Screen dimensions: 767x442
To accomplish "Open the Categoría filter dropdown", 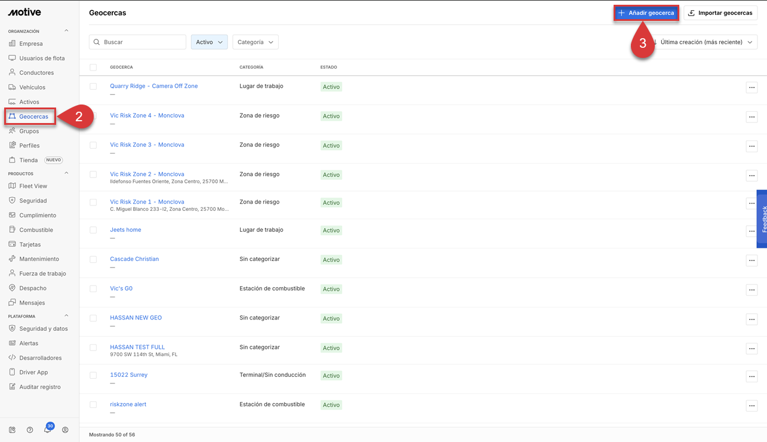I will (x=255, y=42).
